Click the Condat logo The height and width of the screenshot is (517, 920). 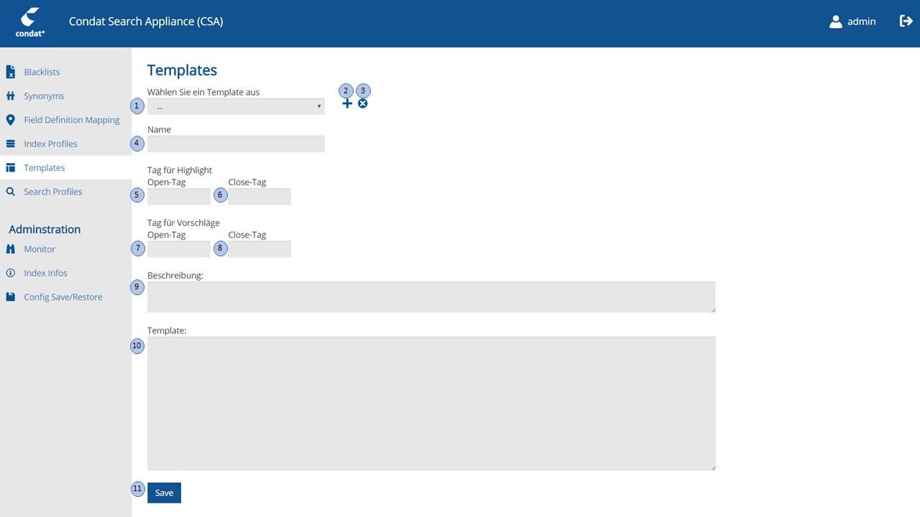click(30, 22)
